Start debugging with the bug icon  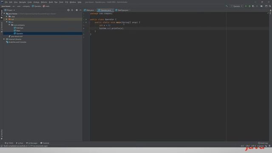(249, 6)
